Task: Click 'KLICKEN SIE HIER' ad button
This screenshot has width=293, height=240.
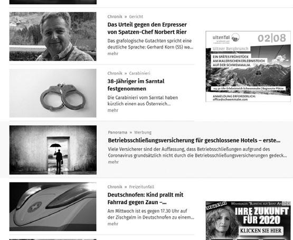Action: pyautogui.click(x=261, y=231)
